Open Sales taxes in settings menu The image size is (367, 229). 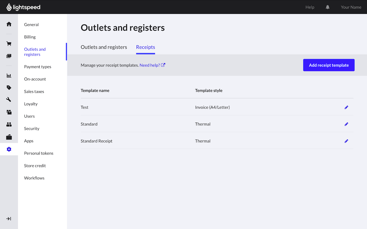(34, 92)
